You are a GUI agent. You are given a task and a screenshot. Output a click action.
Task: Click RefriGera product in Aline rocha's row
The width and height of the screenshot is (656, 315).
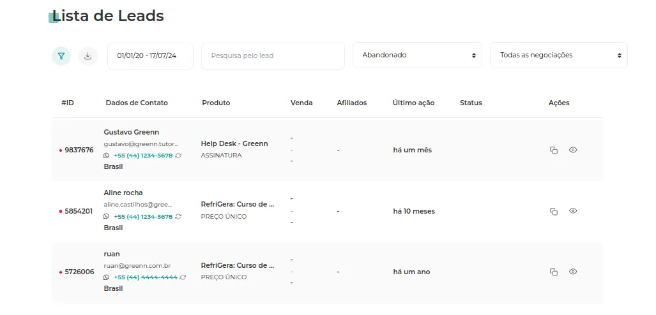pos(238,204)
